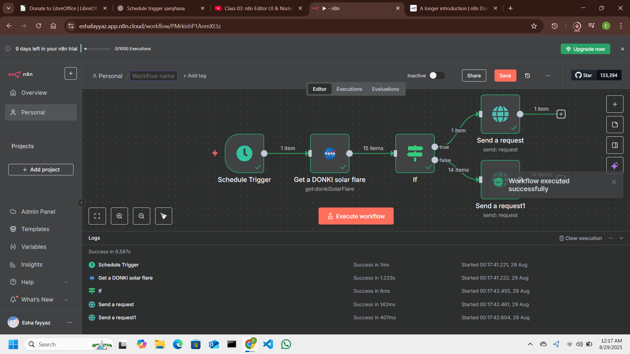Open File Explorer from taskbar
Image resolution: width=630 pixels, height=354 pixels.
point(160,344)
